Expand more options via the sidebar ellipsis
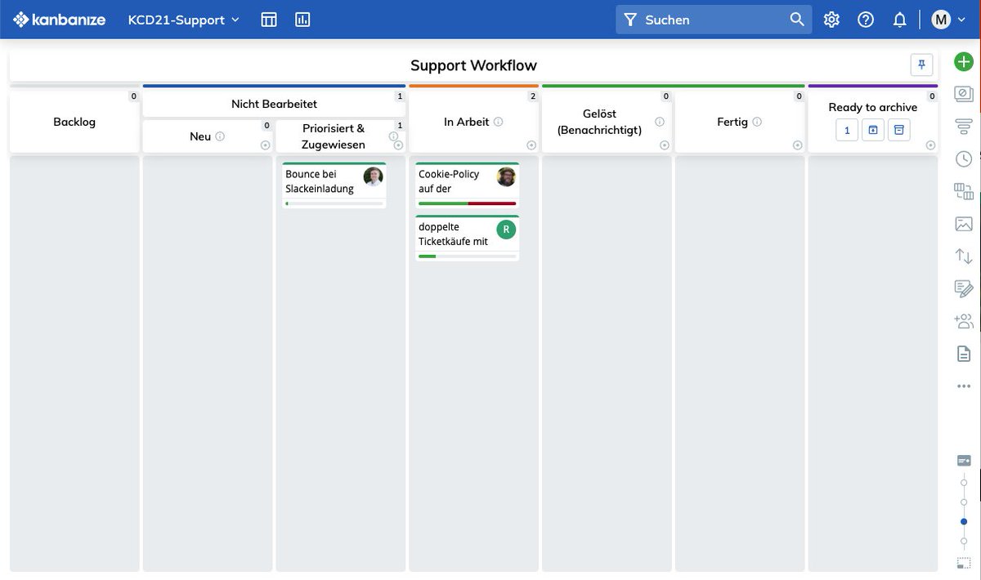 point(963,386)
